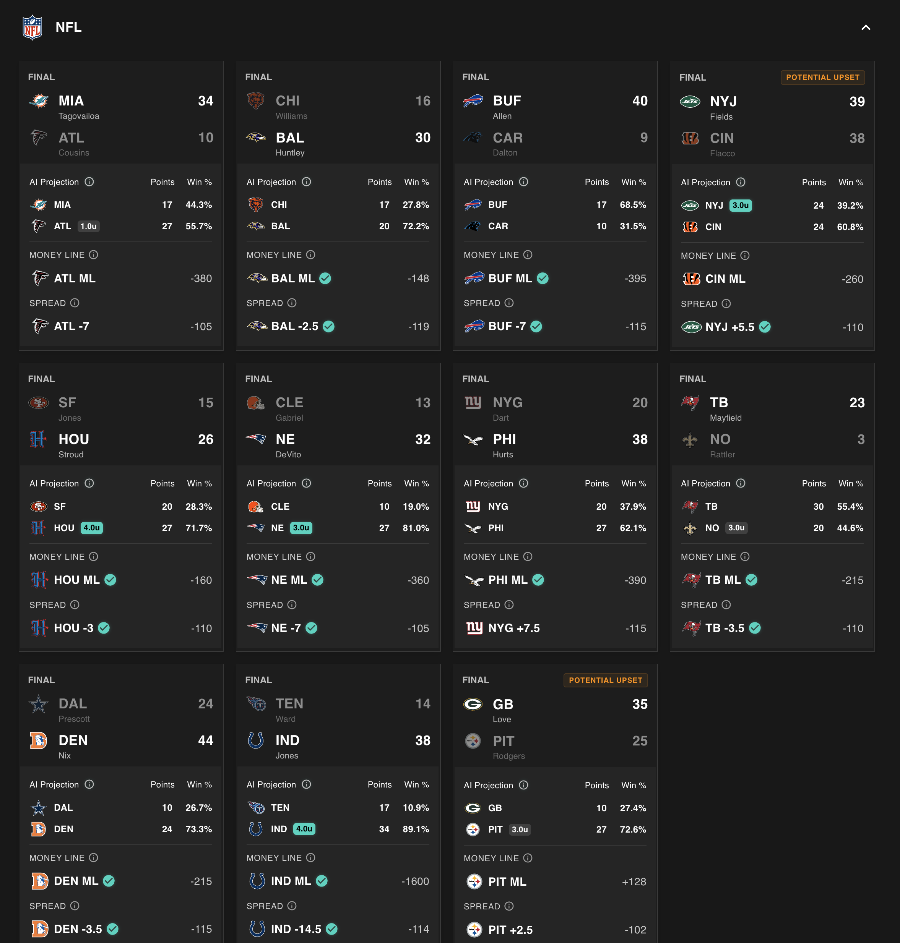This screenshot has height=943, width=900.
Task: Open the AI Projection info icon on CHI-BAL card
Action: tap(307, 182)
